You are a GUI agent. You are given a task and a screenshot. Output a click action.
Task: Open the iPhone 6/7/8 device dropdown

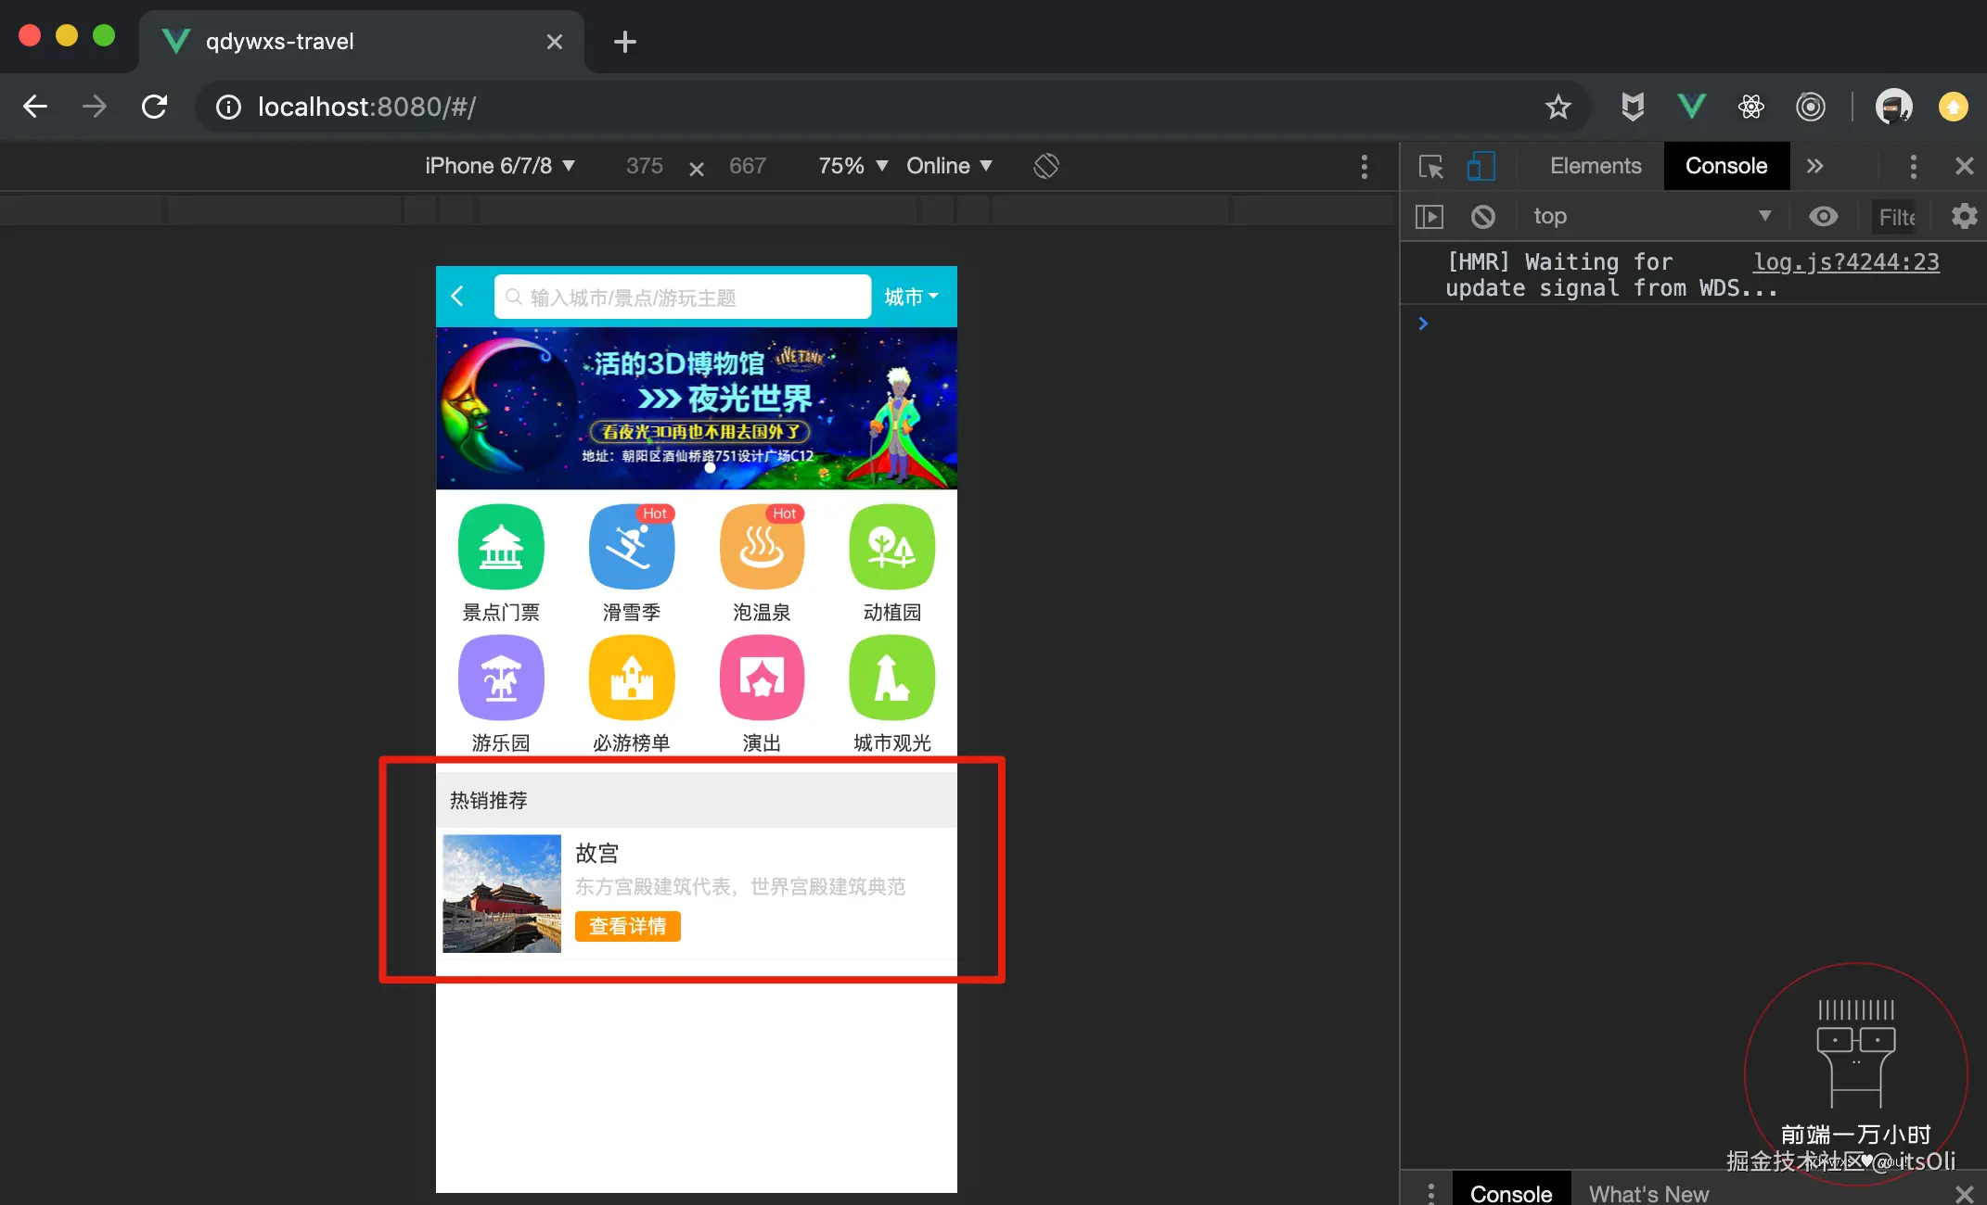[x=499, y=166]
